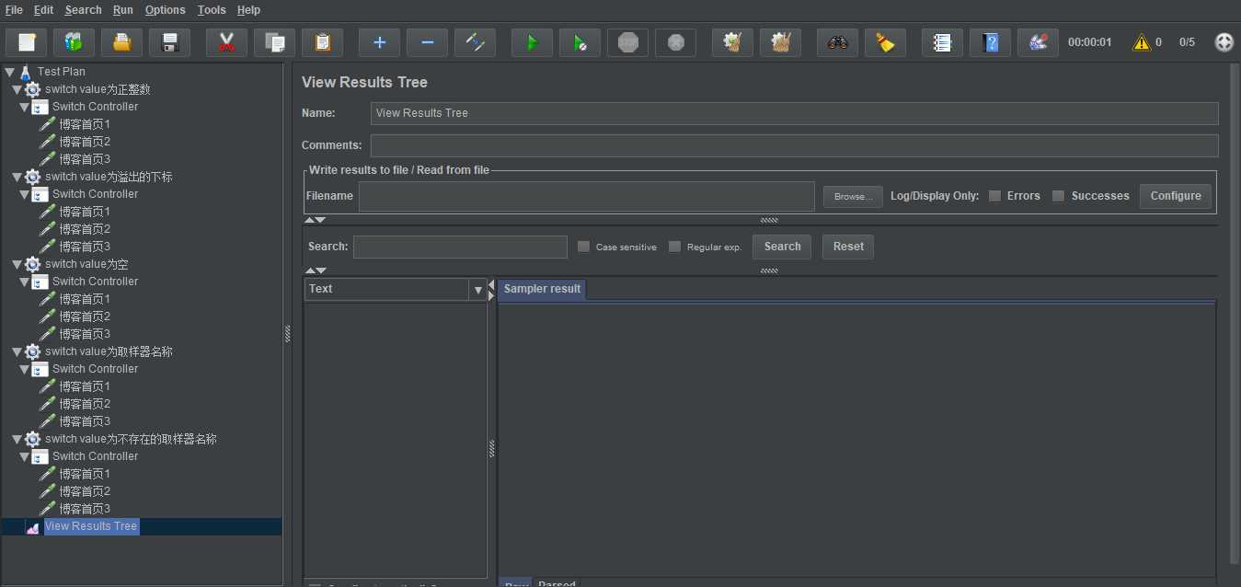Enable the Successes only checkbox
The height and width of the screenshot is (587, 1241).
click(1058, 196)
